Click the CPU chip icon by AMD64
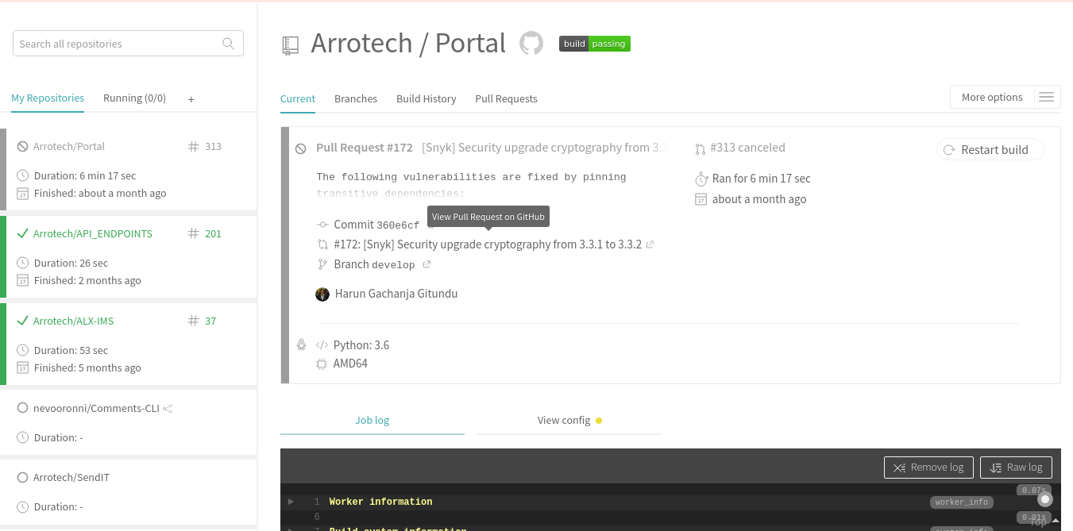1073x531 pixels. (322, 364)
